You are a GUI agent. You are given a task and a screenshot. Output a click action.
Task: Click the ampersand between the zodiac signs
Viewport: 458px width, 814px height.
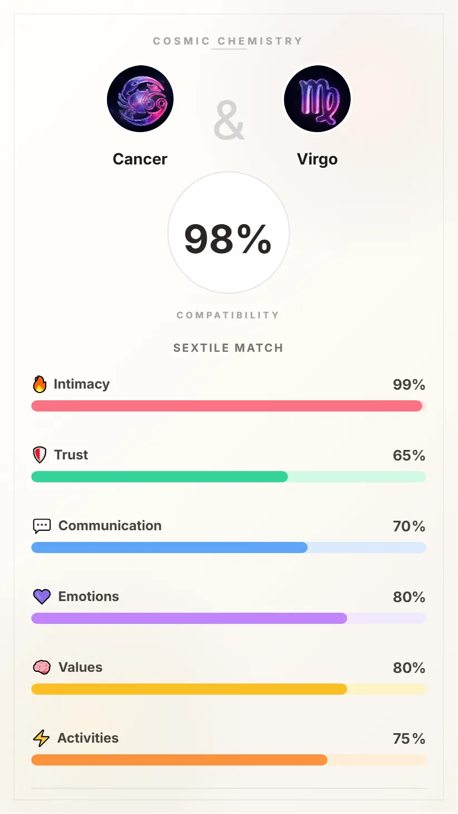point(228,120)
